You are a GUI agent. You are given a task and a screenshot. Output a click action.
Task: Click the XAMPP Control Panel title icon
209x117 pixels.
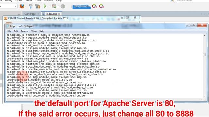point(5,18)
